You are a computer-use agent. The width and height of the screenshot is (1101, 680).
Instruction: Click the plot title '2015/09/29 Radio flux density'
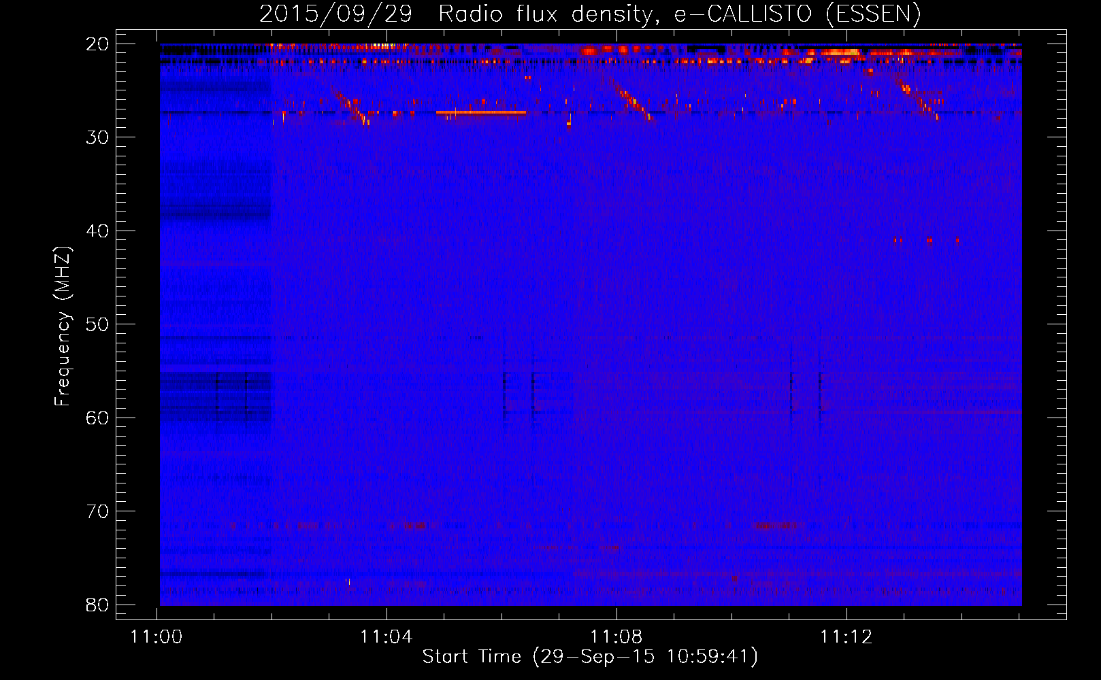coord(590,14)
